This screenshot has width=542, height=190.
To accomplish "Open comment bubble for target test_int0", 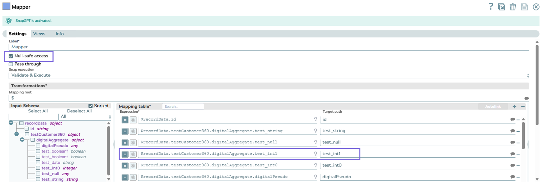I will [x=513, y=165].
